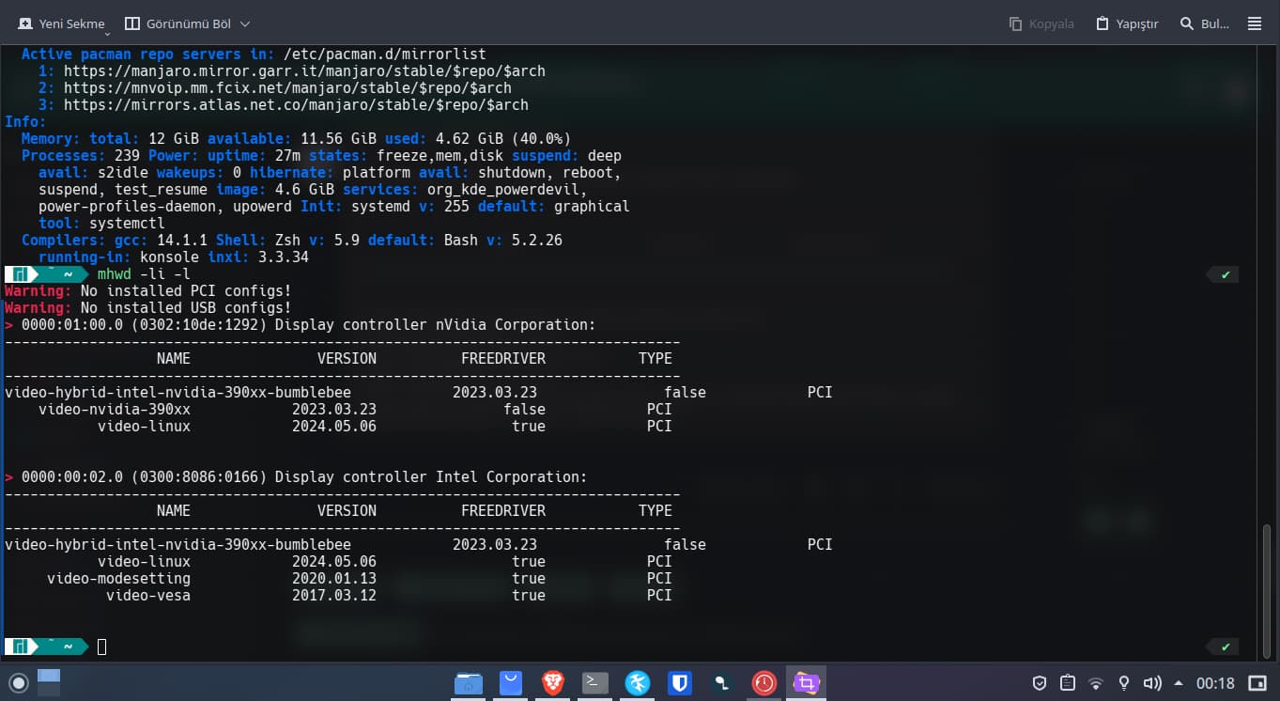This screenshot has width=1280, height=701.
Task: Click the 'No installed USB configs!' warning
Action: click(186, 308)
